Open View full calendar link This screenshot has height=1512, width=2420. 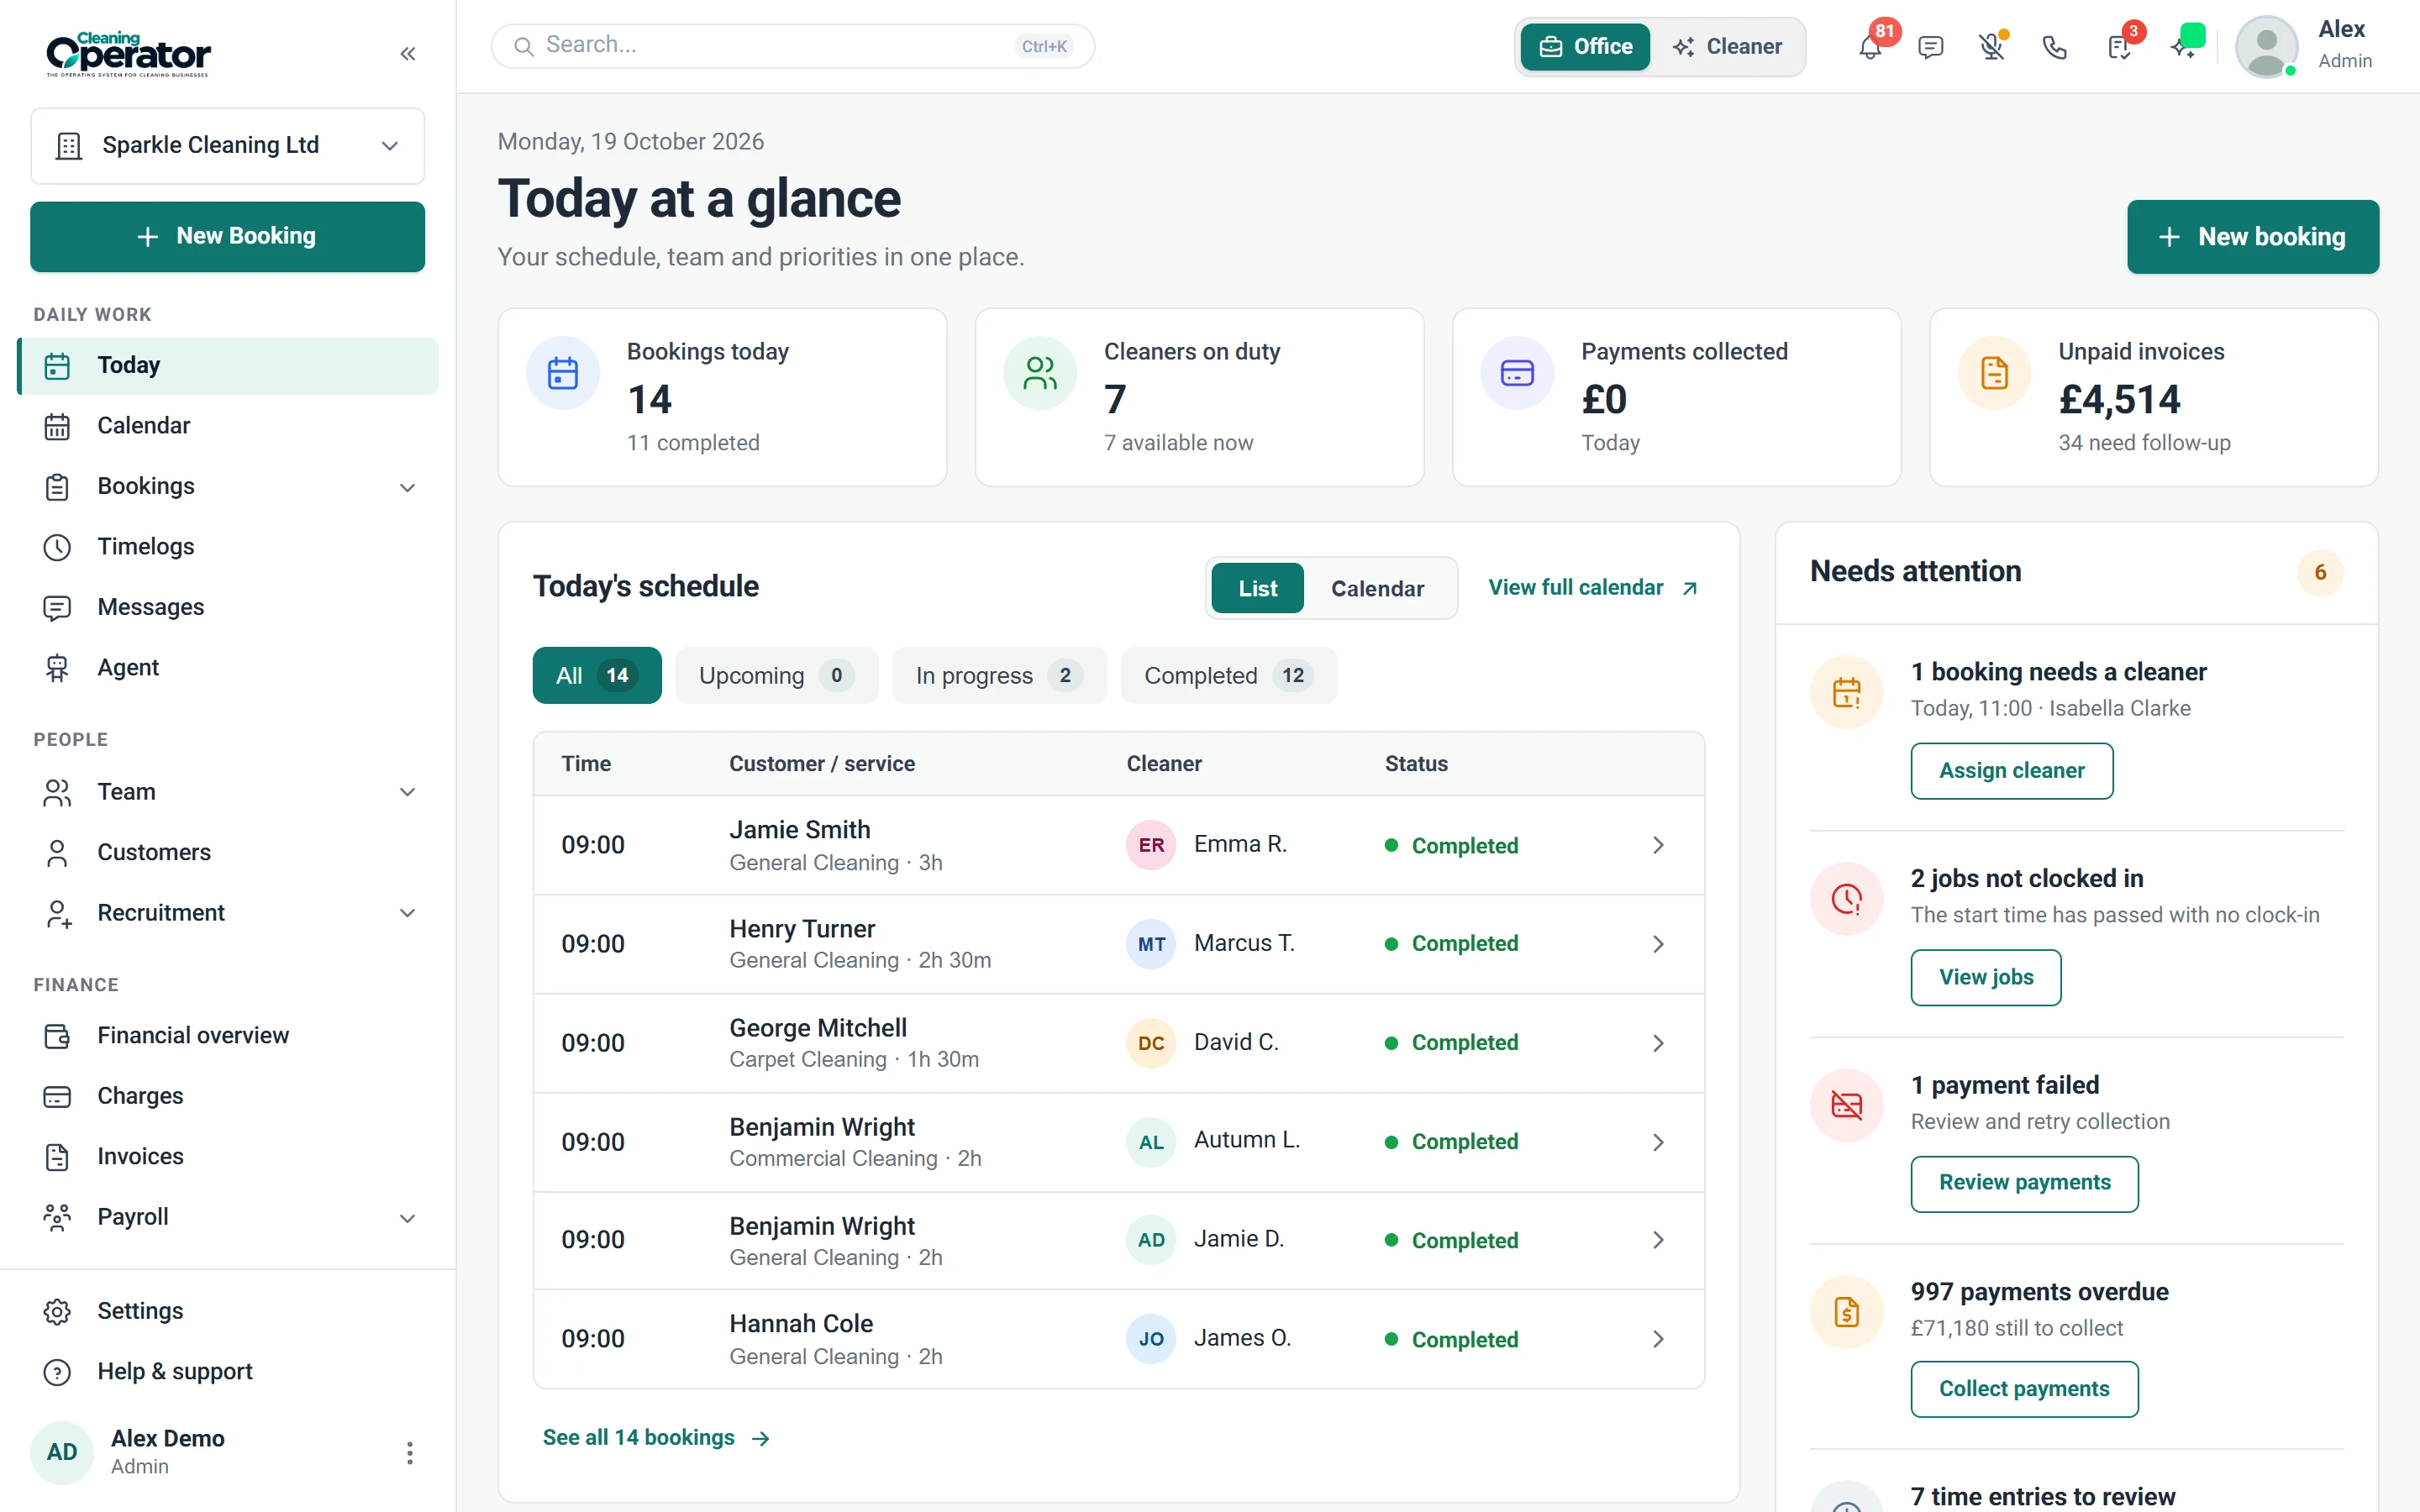coord(1593,588)
